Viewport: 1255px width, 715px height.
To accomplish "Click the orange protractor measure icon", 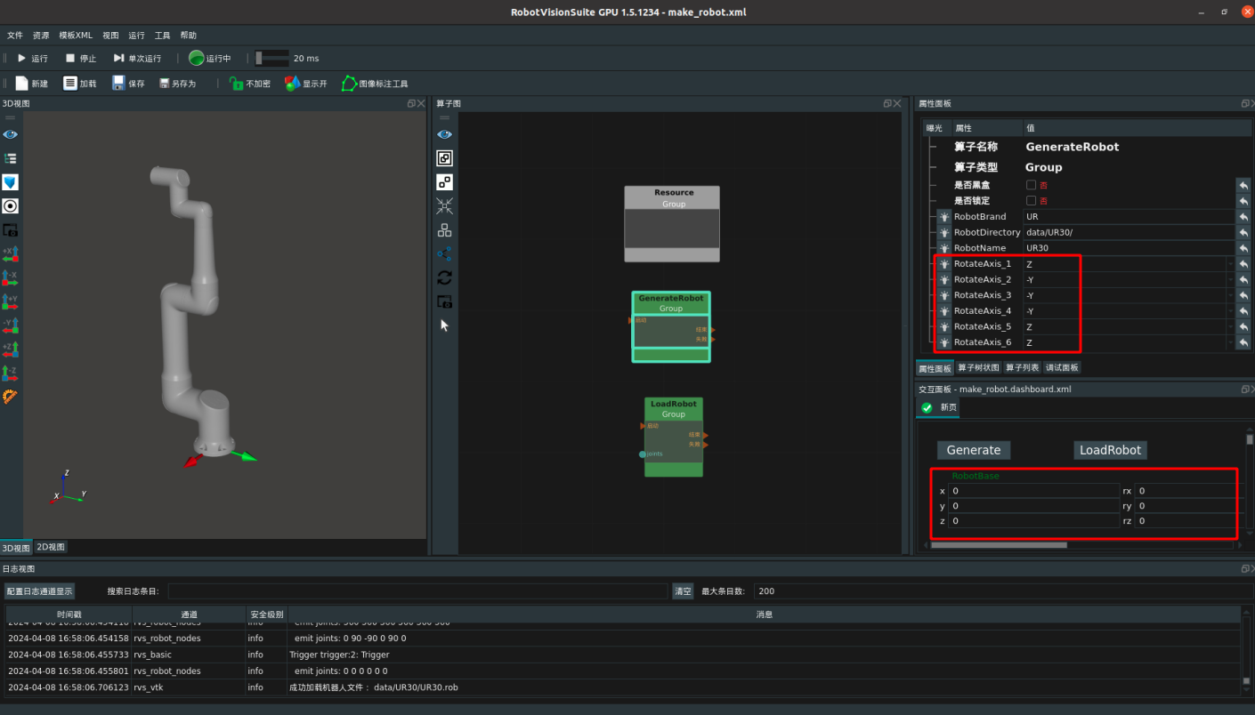I will pyautogui.click(x=11, y=397).
